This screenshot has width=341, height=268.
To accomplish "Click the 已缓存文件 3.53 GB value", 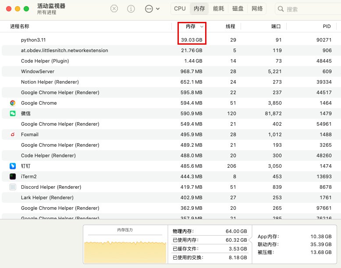I will click(238, 249).
